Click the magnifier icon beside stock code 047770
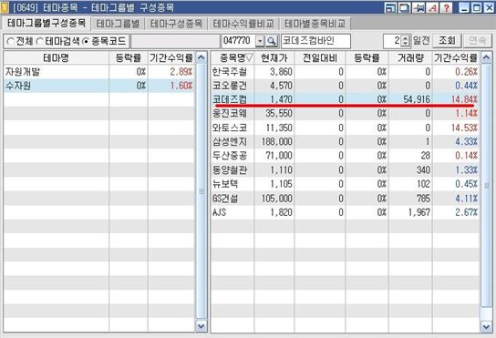This screenshot has height=338, width=496. coord(272,41)
